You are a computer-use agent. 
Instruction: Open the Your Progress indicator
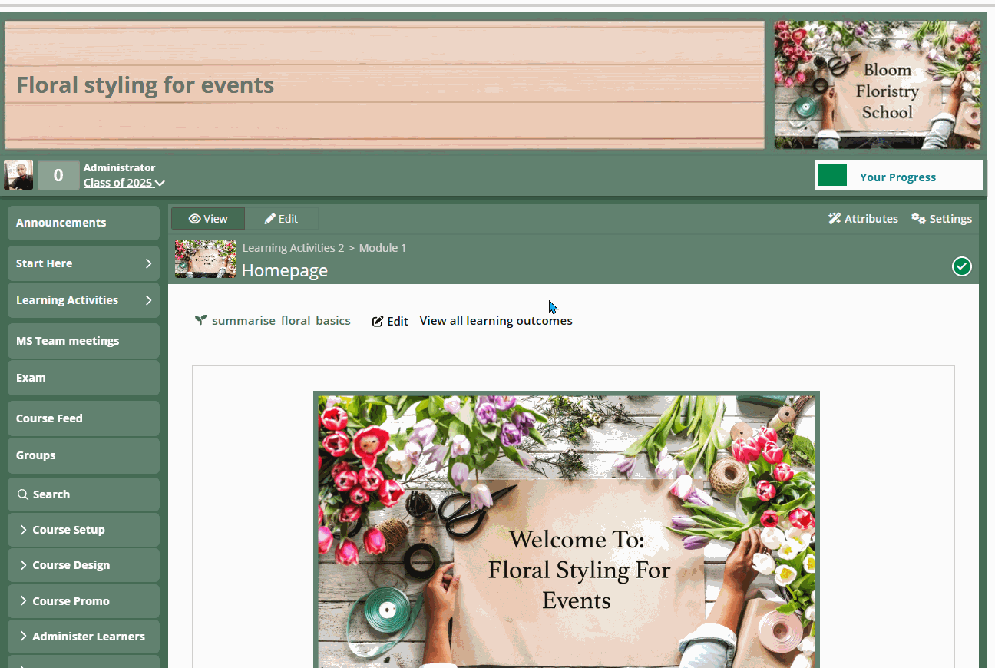point(898,175)
